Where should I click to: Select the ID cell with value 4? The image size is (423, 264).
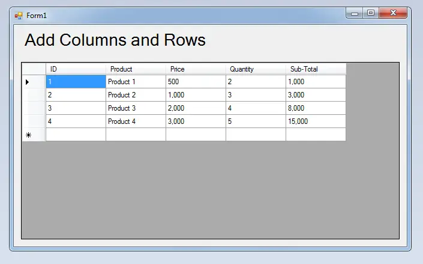76,121
